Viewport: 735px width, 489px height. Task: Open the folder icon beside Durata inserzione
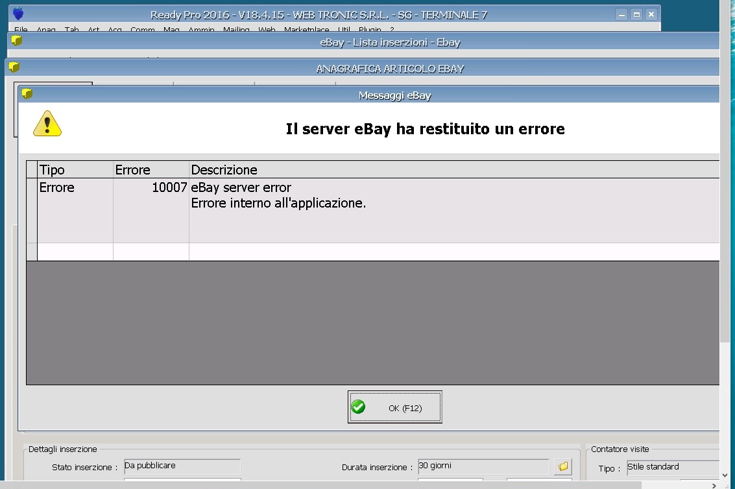pos(562,466)
